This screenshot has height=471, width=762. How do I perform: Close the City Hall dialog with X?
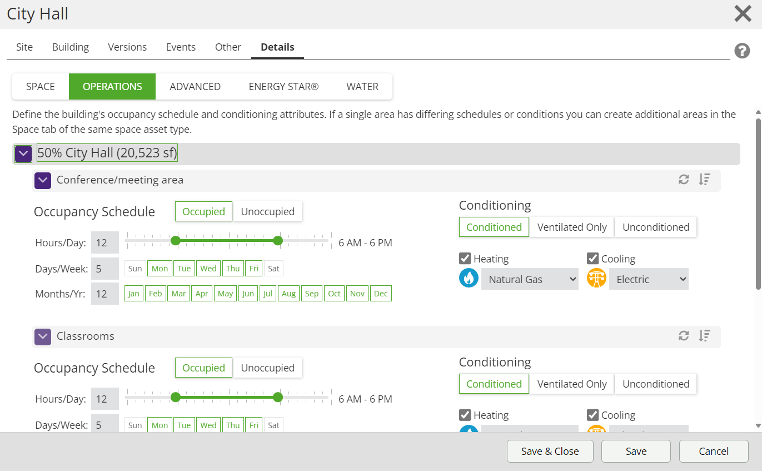(x=743, y=13)
